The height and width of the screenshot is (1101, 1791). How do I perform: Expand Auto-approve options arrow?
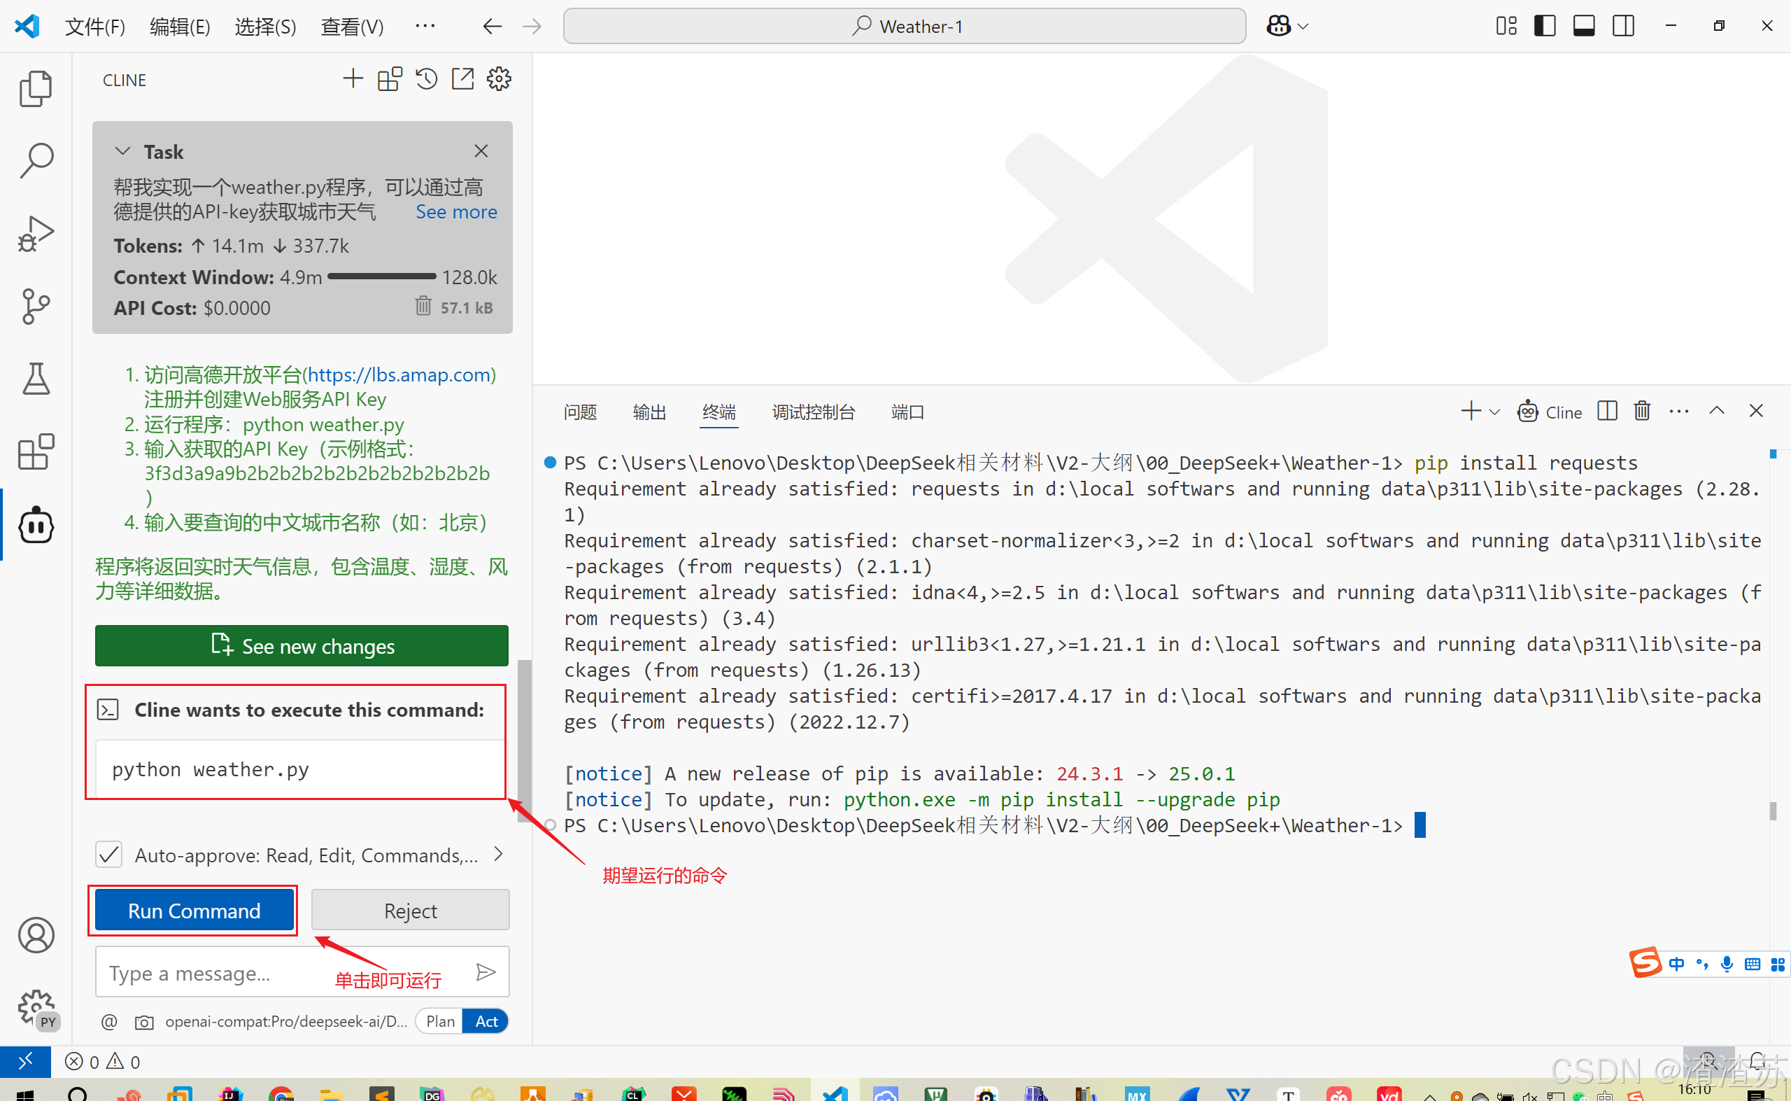pos(499,854)
